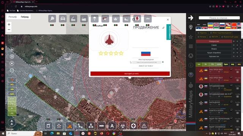Tick the checkbox of СБИТО 6 БПЛА entry

[x=238, y=113]
